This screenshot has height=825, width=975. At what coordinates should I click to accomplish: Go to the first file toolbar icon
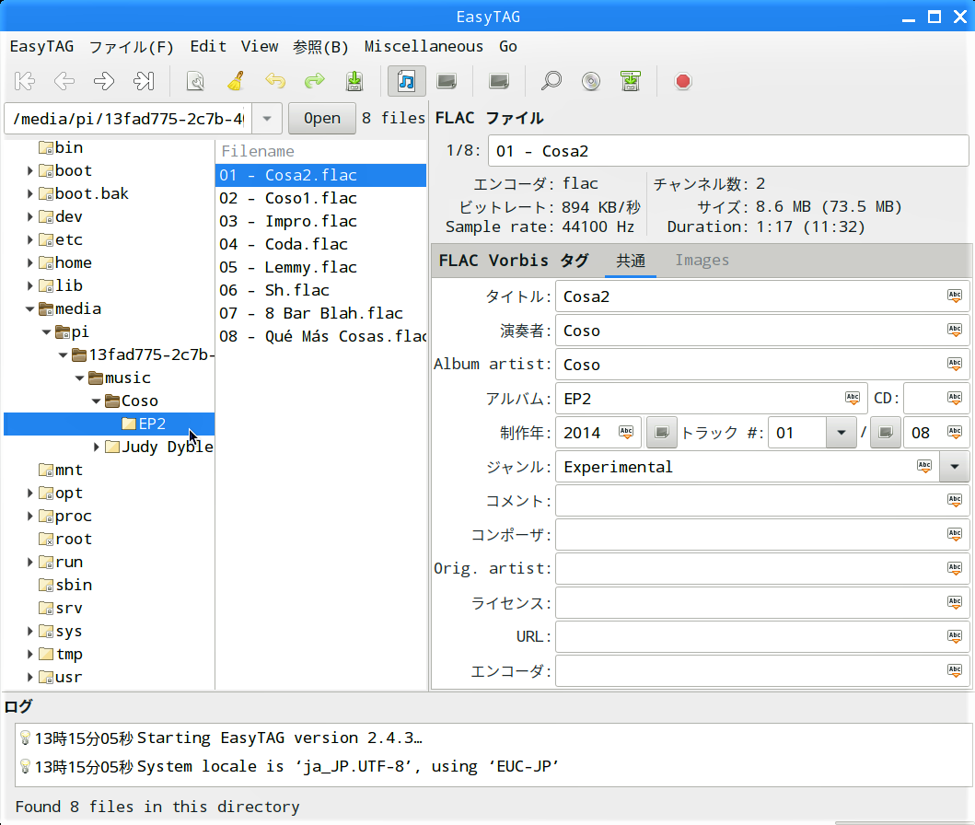click(25, 81)
